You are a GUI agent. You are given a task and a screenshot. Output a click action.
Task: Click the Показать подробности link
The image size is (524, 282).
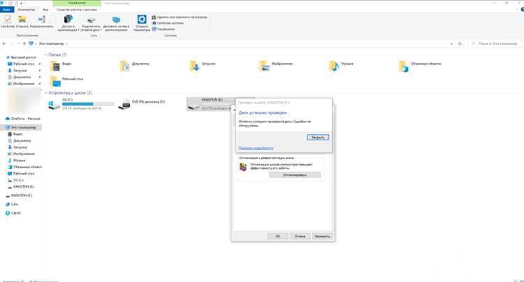[256, 148]
